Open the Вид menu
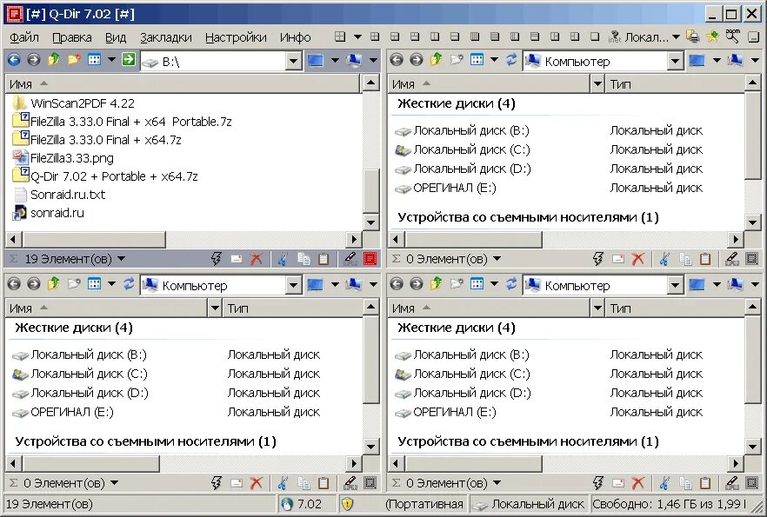 [116, 37]
